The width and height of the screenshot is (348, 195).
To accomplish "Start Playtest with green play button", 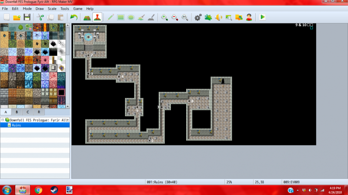I will point(262,17).
